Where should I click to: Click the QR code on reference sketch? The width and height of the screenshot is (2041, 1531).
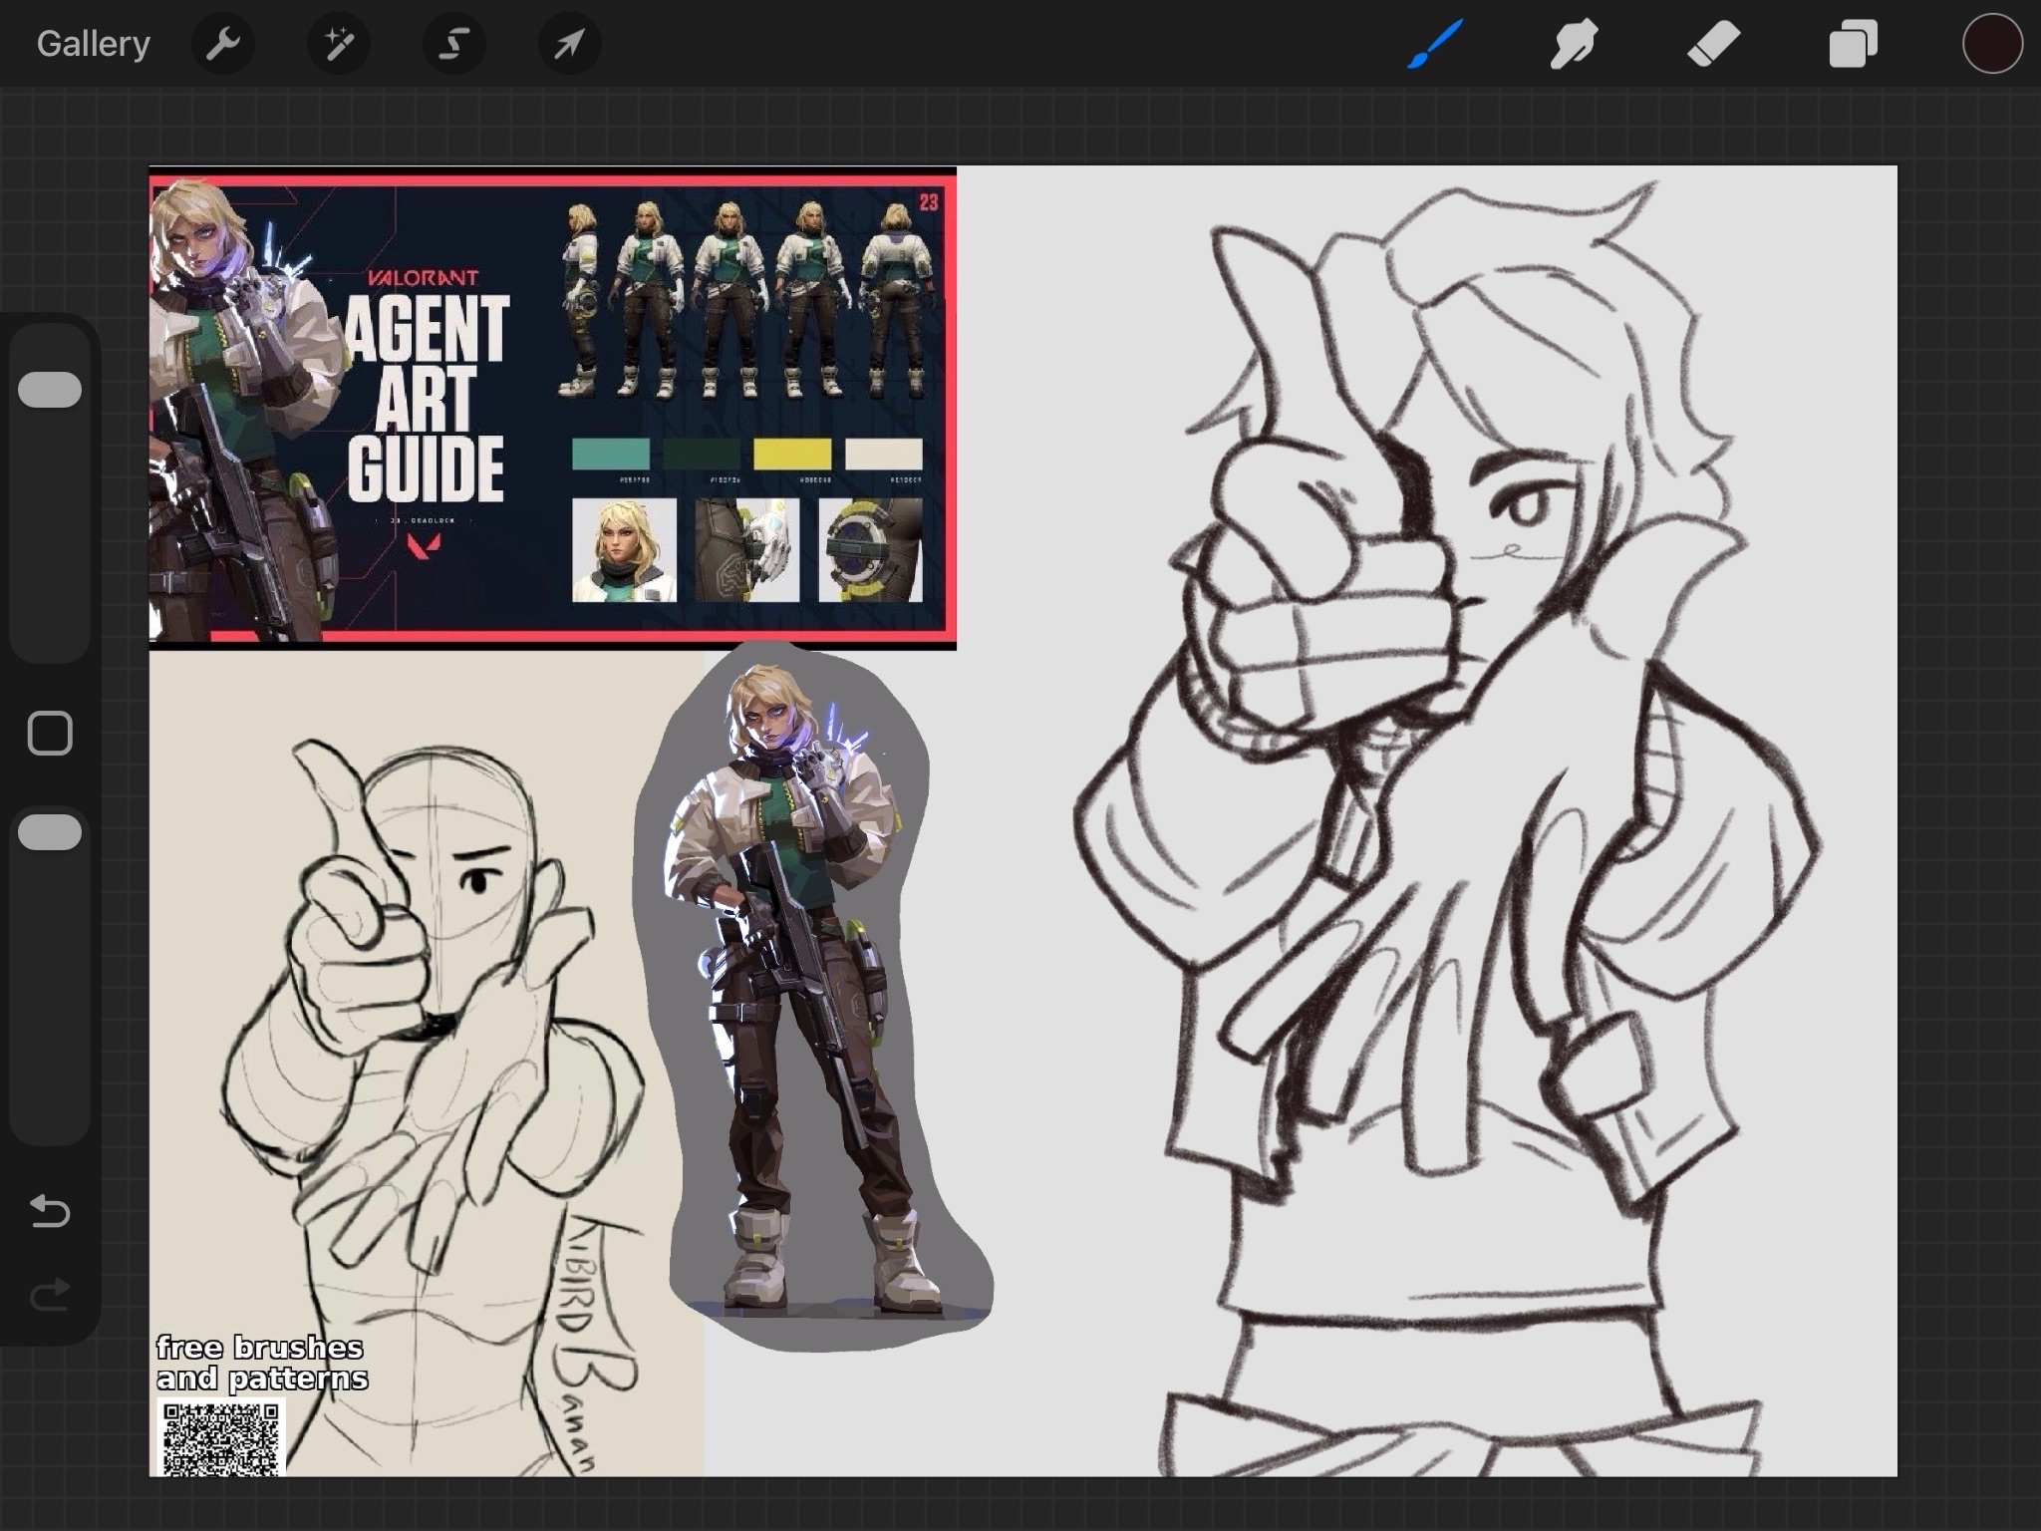click(221, 1438)
